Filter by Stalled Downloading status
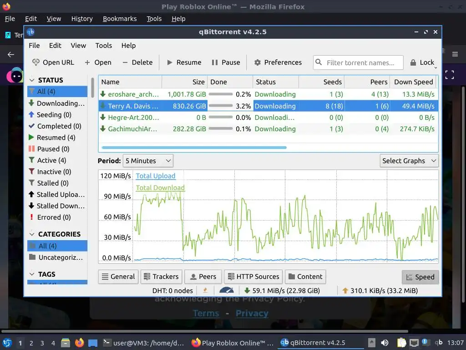466x350 pixels. (x=57, y=206)
